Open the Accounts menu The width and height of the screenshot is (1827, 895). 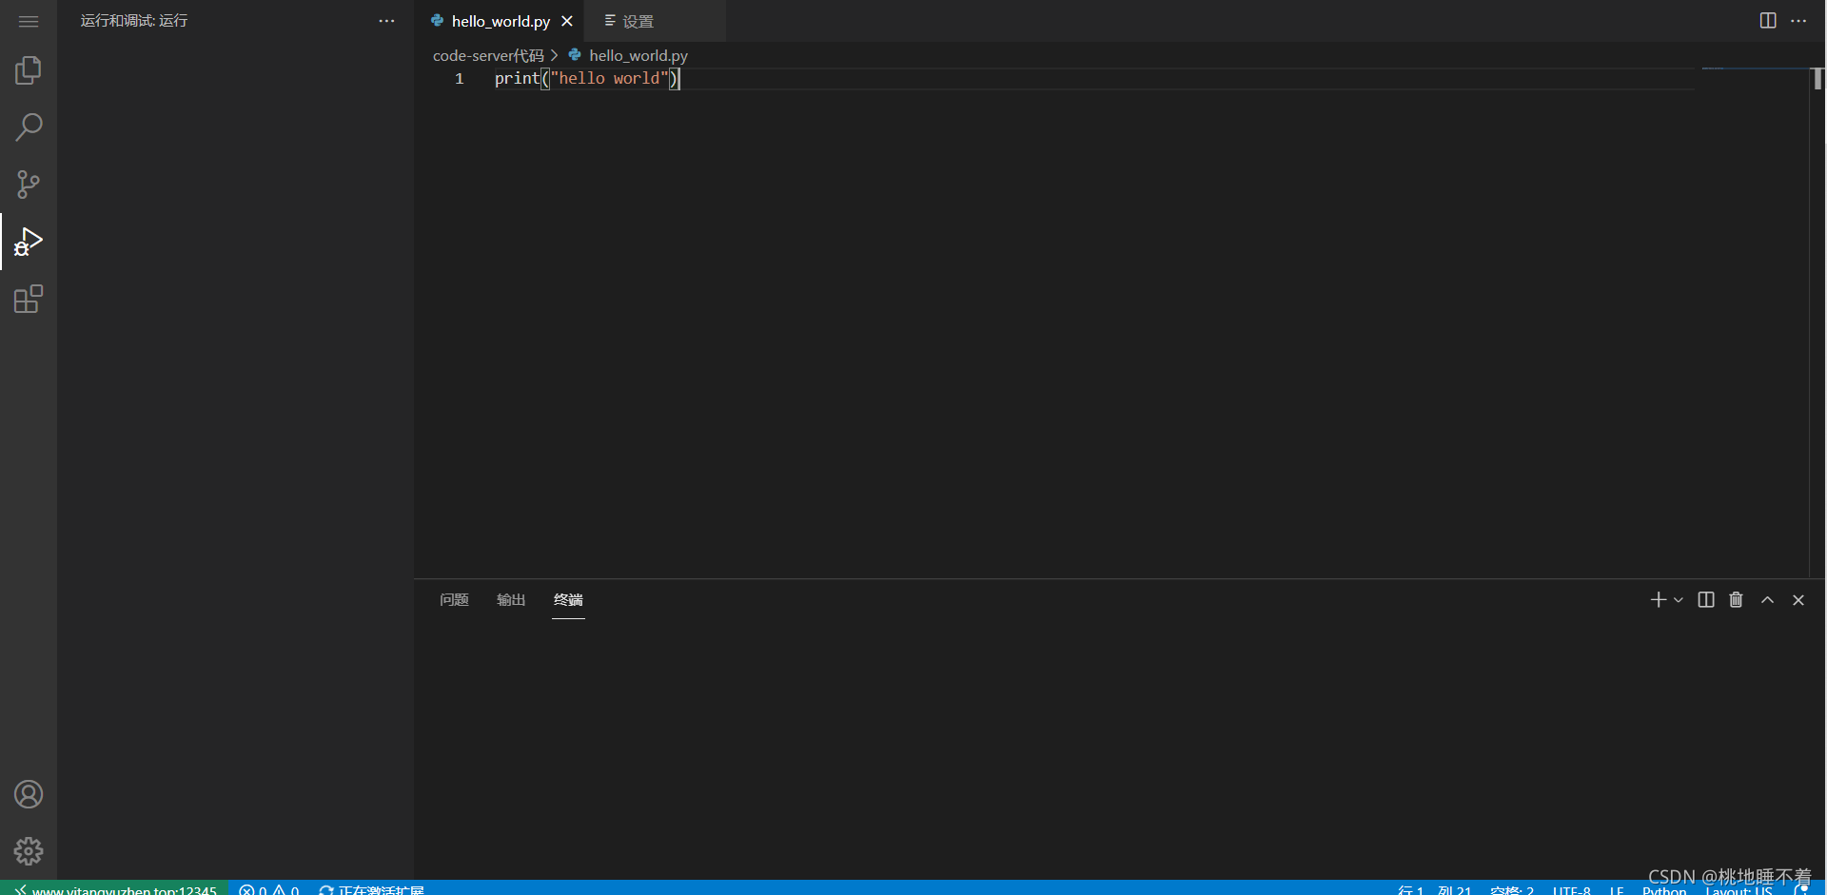coord(29,794)
